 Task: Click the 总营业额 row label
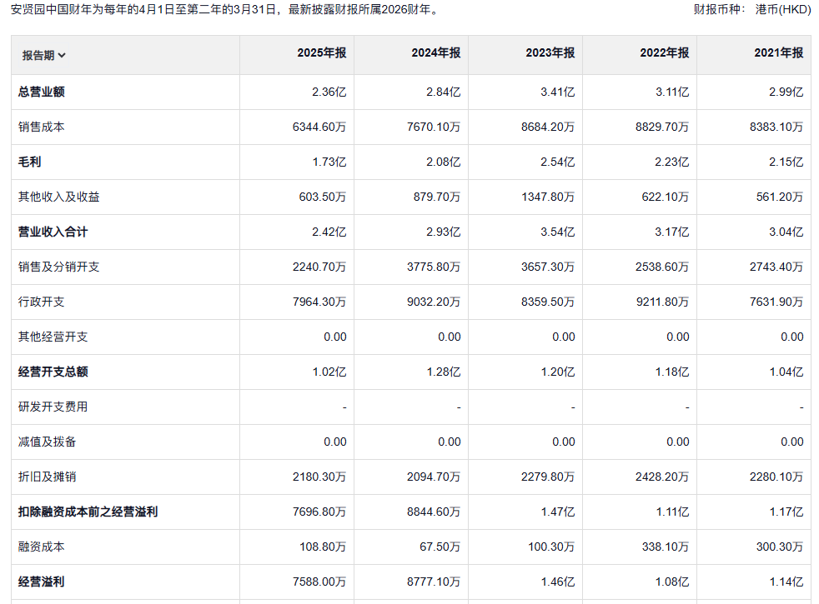click(42, 92)
